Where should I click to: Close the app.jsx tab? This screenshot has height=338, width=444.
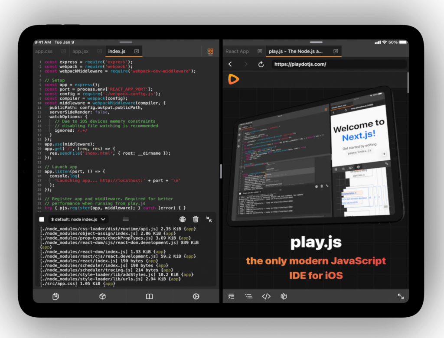[99, 51]
